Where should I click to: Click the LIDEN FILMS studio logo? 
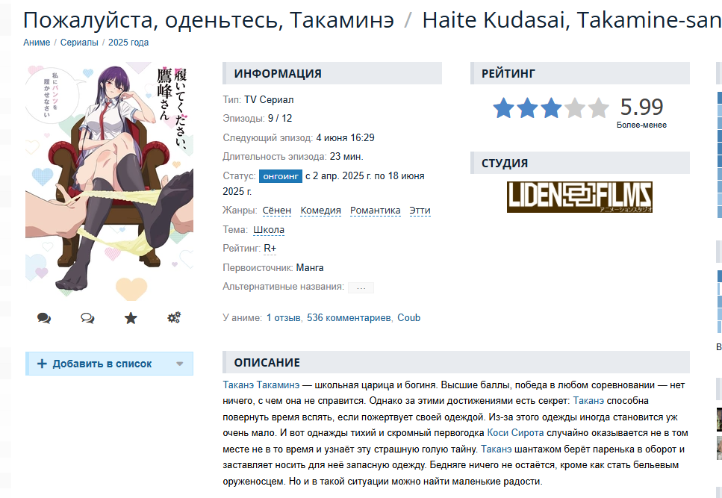tap(579, 197)
